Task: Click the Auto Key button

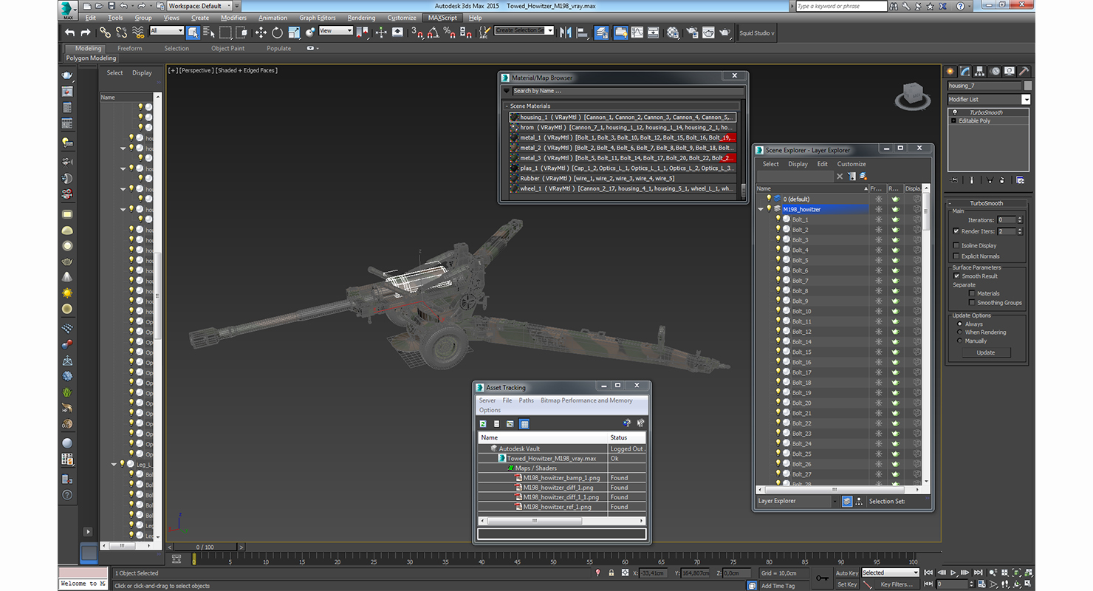Action: [847, 573]
